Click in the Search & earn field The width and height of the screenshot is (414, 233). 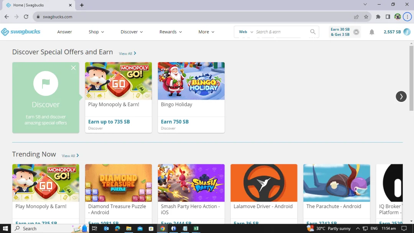point(281,32)
